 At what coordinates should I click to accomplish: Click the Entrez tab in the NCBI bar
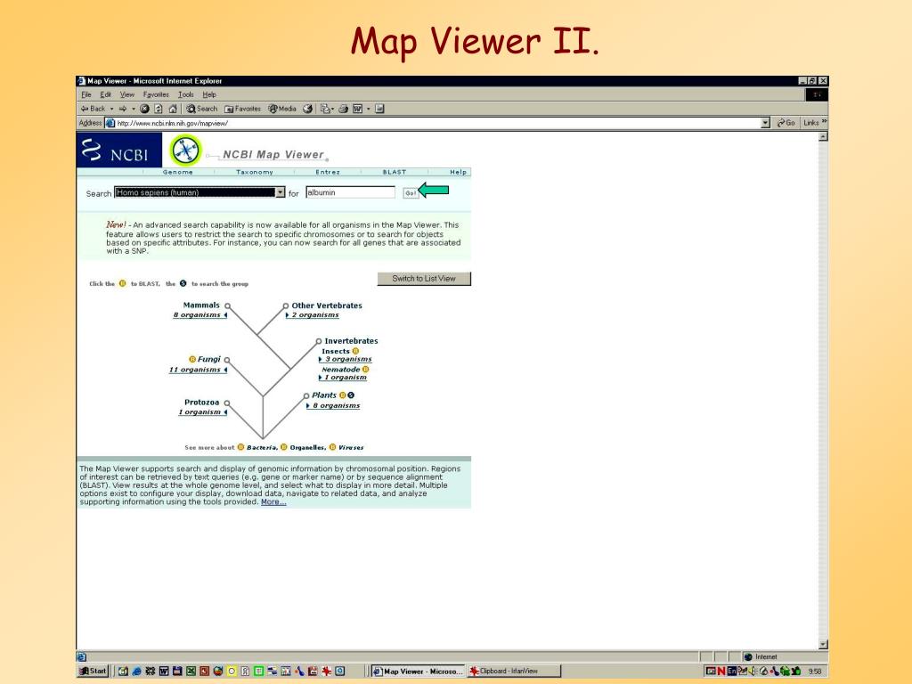click(x=328, y=172)
